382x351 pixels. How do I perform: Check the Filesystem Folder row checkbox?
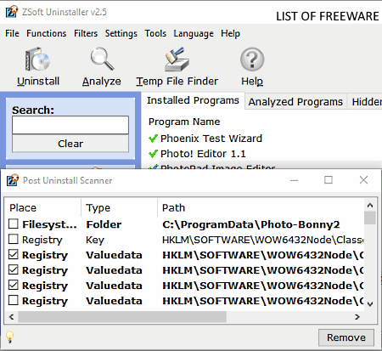[x=14, y=224]
